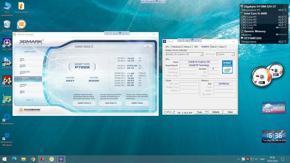The height and width of the screenshot is (163, 290).
Task: Click the roll-up arrows icon on 3DMark title bar
Action: [126, 33]
